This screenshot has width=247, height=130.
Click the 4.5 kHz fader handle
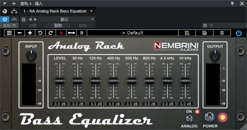pos(167,81)
